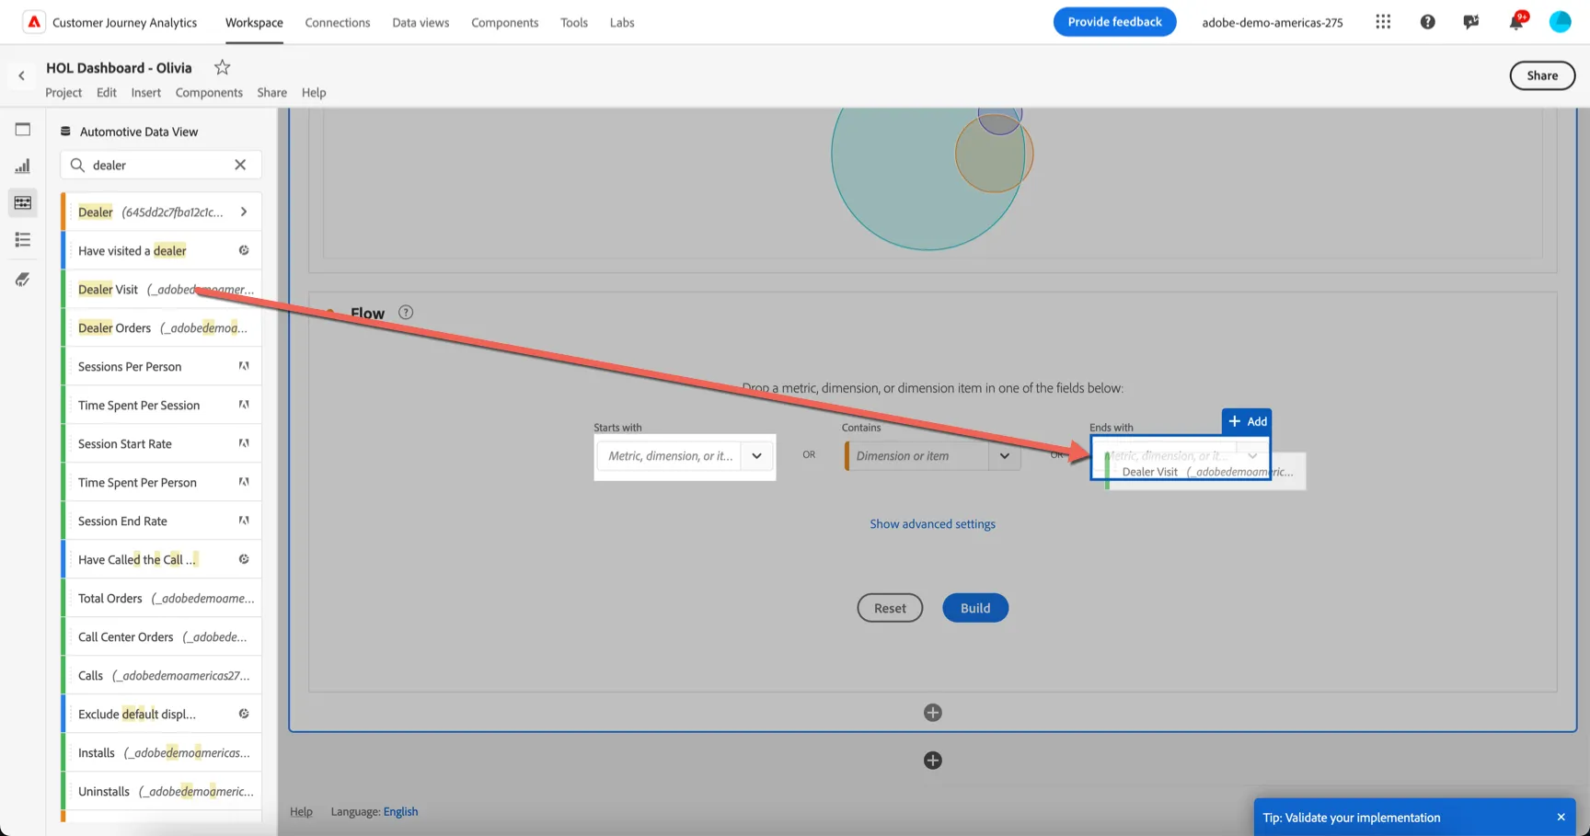
Task: Focus the component search field
Action: (x=161, y=165)
